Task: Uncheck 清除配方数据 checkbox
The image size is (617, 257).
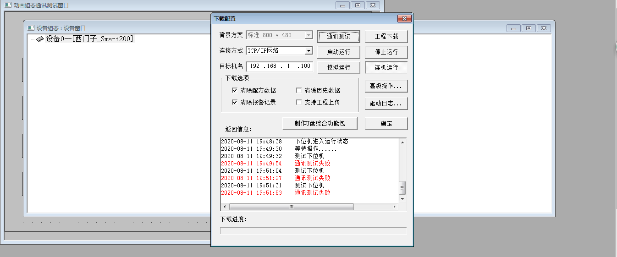Action: click(235, 91)
